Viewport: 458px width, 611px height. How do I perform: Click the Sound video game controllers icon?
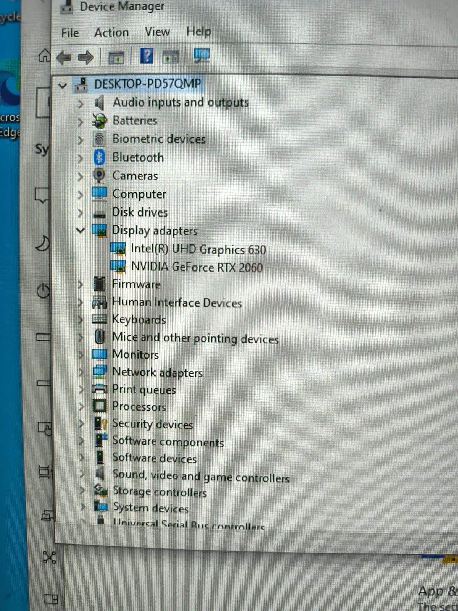pyautogui.click(x=100, y=474)
